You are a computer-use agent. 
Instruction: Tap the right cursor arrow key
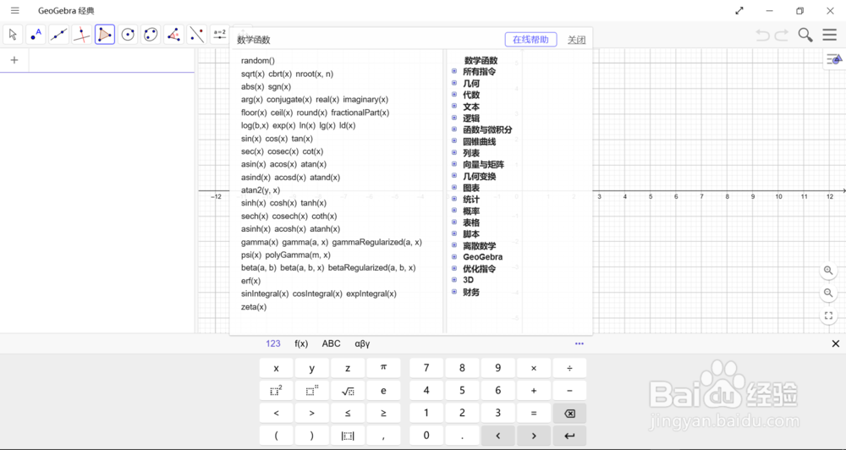point(534,436)
